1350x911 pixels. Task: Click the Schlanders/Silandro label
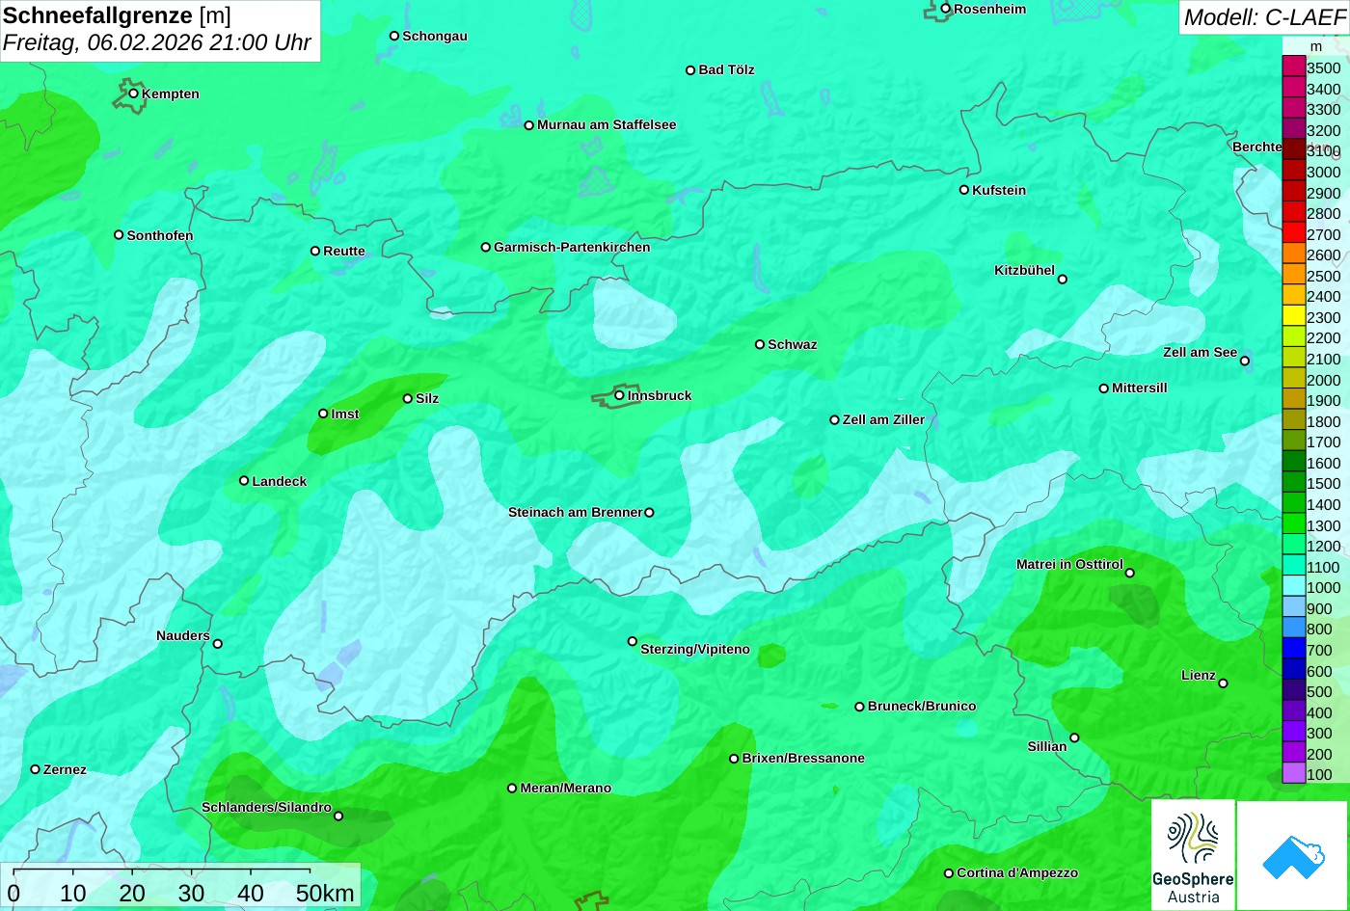tap(266, 807)
